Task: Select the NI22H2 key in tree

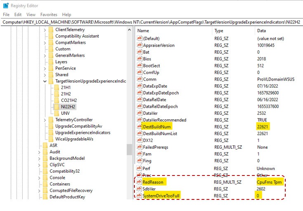Action: (68, 107)
